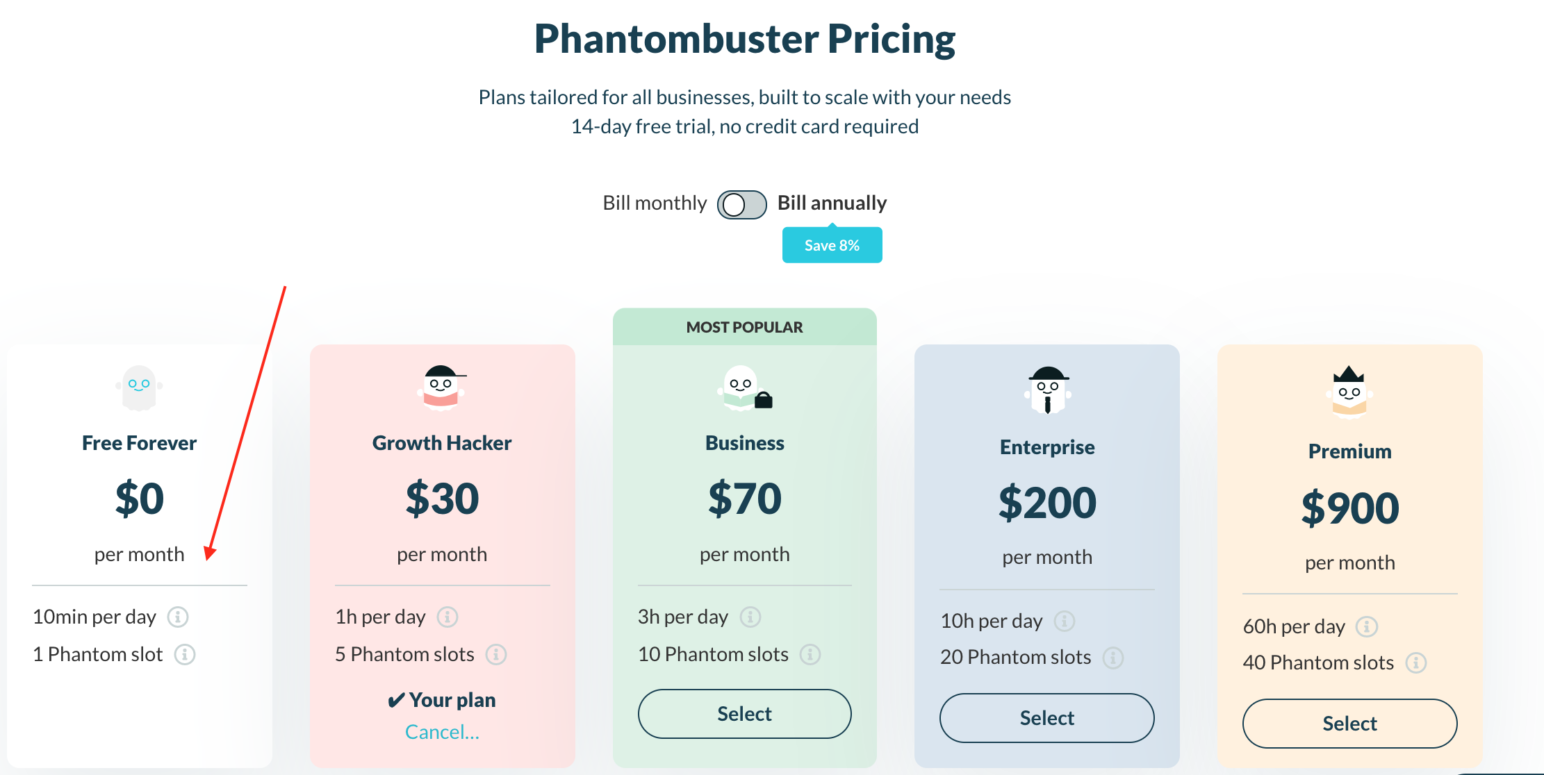Click info icon next to 10min per day

178,617
